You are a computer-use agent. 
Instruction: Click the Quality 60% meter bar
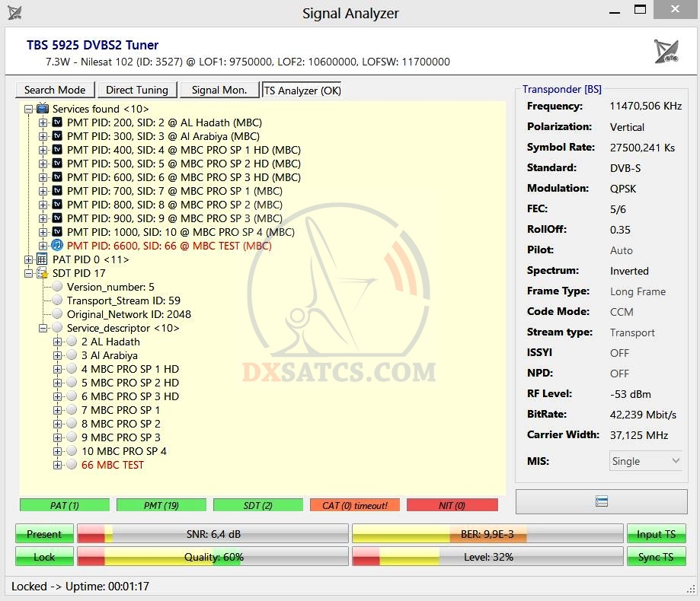pyautogui.click(x=213, y=556)
